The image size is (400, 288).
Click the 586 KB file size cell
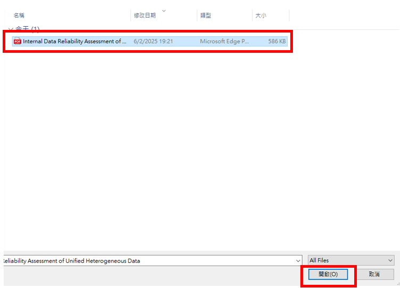pyautogui.click(x=276, y=42)
